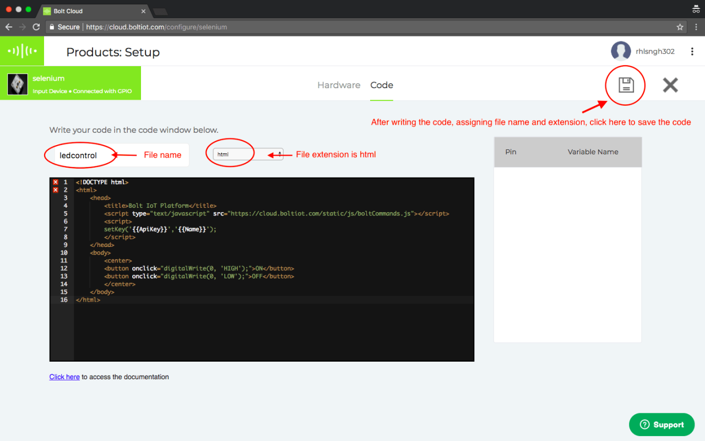Open the Support chat button
Screen dimensions: 705x441
(x=661, y=424)
